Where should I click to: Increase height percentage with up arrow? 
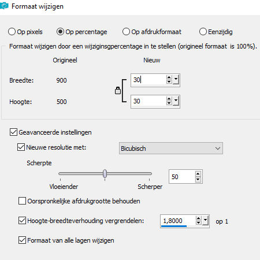point(169,99)
